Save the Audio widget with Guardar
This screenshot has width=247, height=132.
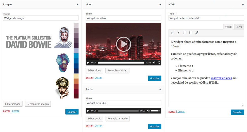[155, 126]
